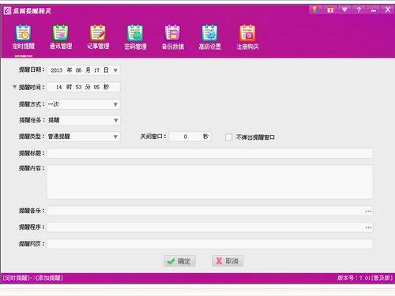
Task: Minimize the 桌面提醒精灵 window
Action: [x=374, y=9]
